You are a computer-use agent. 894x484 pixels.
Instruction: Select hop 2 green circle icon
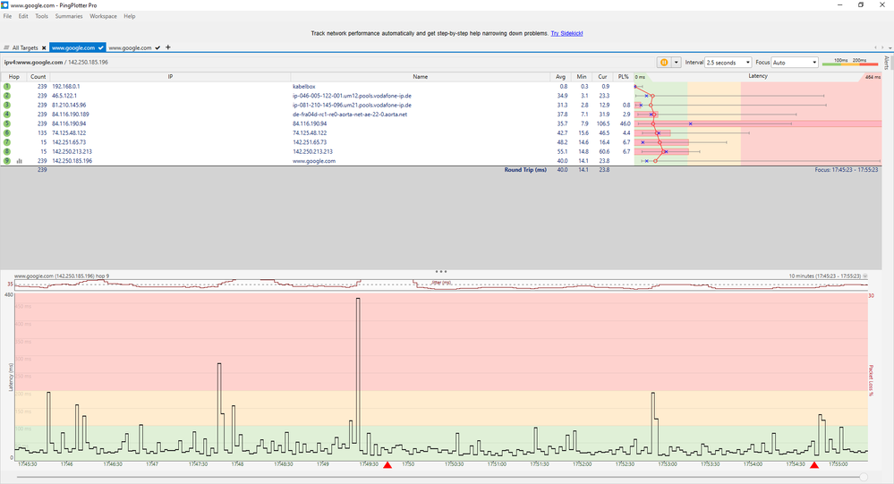coord(7,96)
